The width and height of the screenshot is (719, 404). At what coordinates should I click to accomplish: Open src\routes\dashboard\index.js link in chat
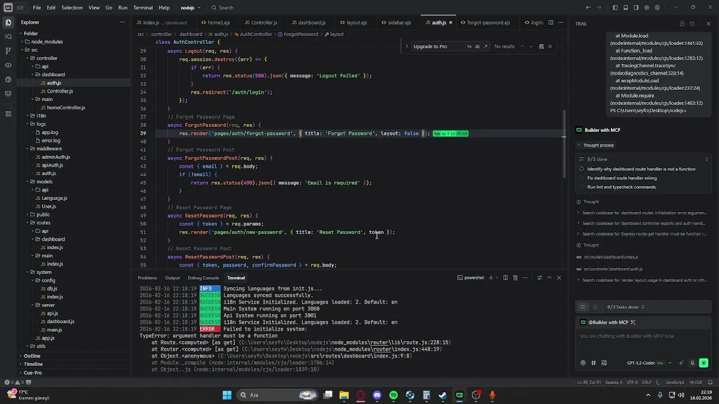click(611, 257)
